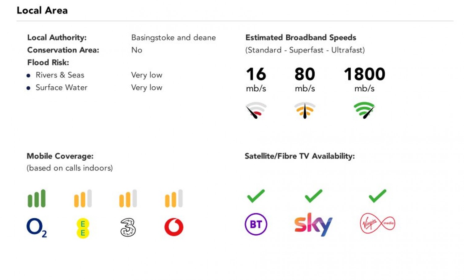Click the Estimated Broadband Speeds heading

[x=301, y=38]
